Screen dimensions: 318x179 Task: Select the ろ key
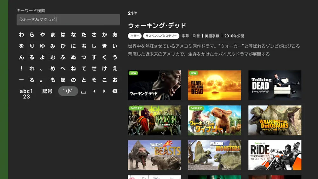point(32,80)
